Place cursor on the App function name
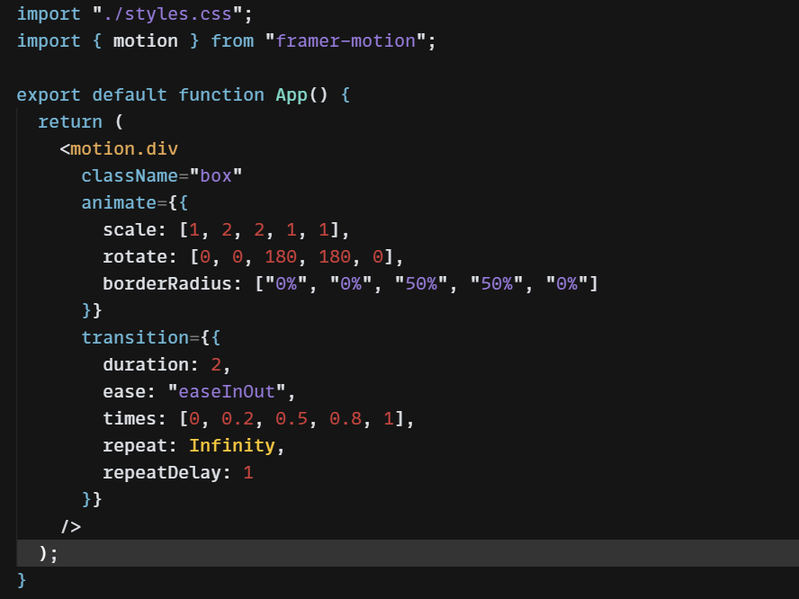 [x=292, y=94]
